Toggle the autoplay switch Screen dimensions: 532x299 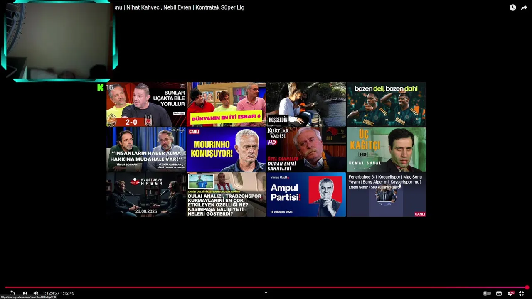pos(487,293)
